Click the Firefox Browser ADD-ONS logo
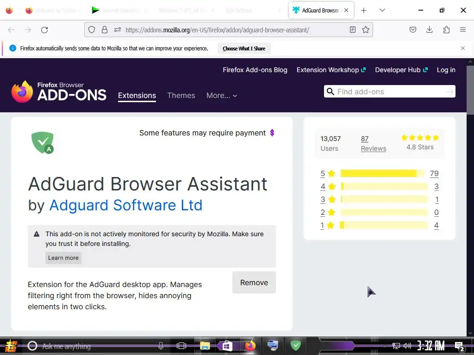The image size is (474, 355). [59, 92]
